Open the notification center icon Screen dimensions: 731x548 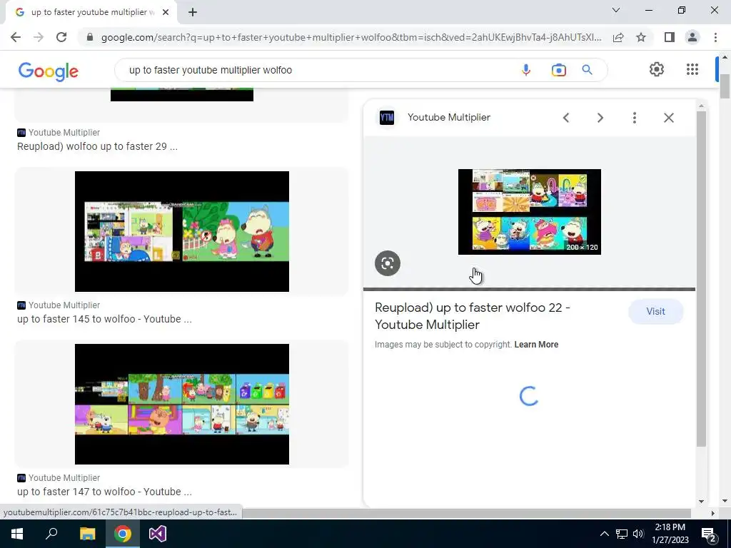pos(709,534)
